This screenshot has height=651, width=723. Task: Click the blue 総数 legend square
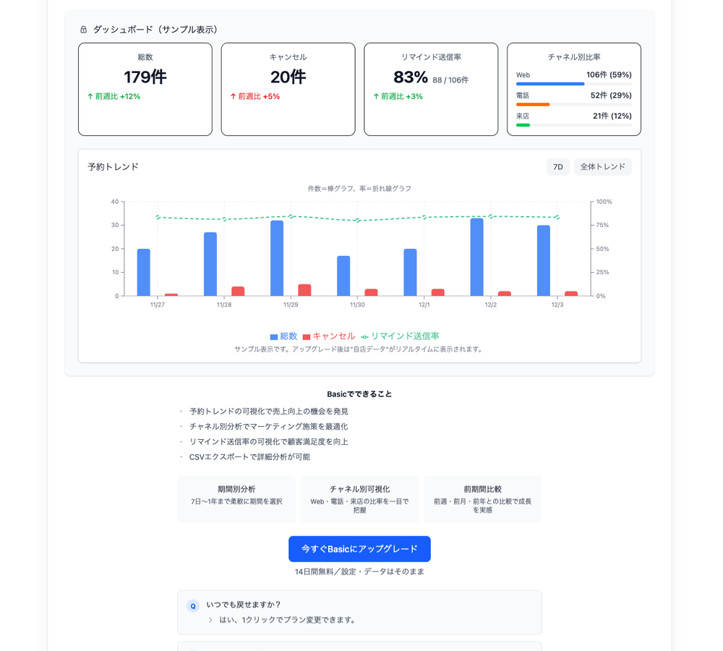pyautogui.click(x=274, y=337)
